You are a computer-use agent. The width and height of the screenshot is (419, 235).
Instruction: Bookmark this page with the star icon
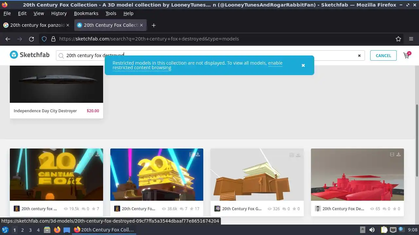click(398, 39)
